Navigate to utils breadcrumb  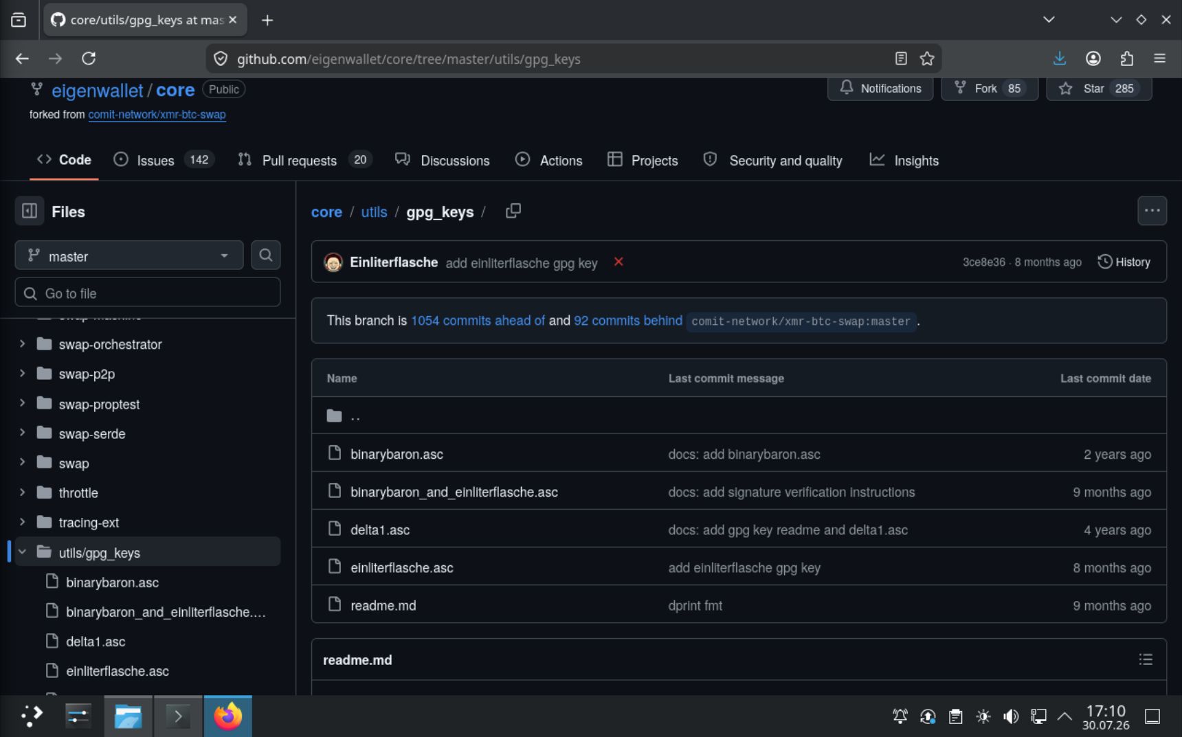374,212
